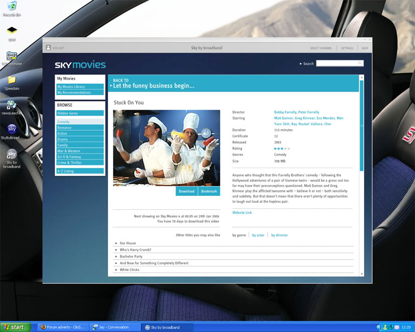Expand the Our House title row
Image resolution: width=415 pixels, height=332 pixels.
[128, 243]
